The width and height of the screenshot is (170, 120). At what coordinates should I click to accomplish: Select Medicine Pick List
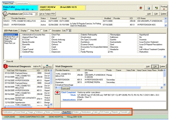click(11, 37)
